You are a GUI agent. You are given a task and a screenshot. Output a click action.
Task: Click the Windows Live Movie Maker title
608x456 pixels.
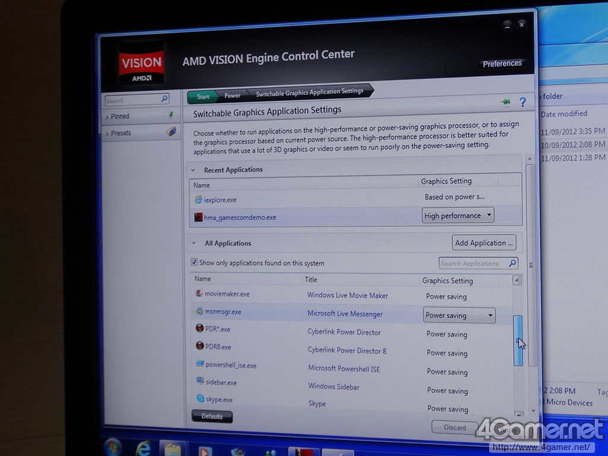click(x=347, y=295)
